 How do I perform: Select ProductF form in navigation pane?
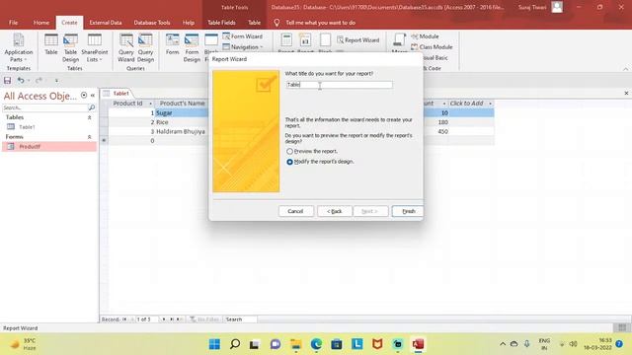point(49,147)
